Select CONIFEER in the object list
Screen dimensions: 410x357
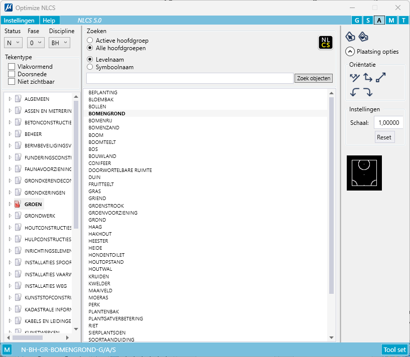click(x=100, y=163)
